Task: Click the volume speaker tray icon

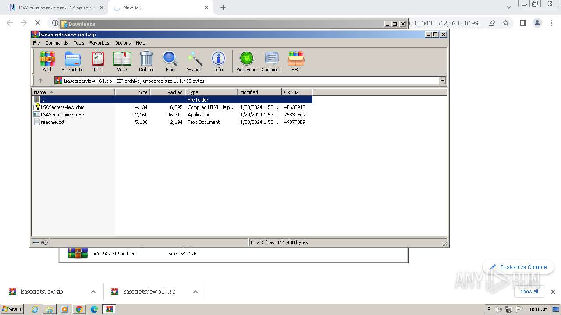Action: click(x=498, y=309)
